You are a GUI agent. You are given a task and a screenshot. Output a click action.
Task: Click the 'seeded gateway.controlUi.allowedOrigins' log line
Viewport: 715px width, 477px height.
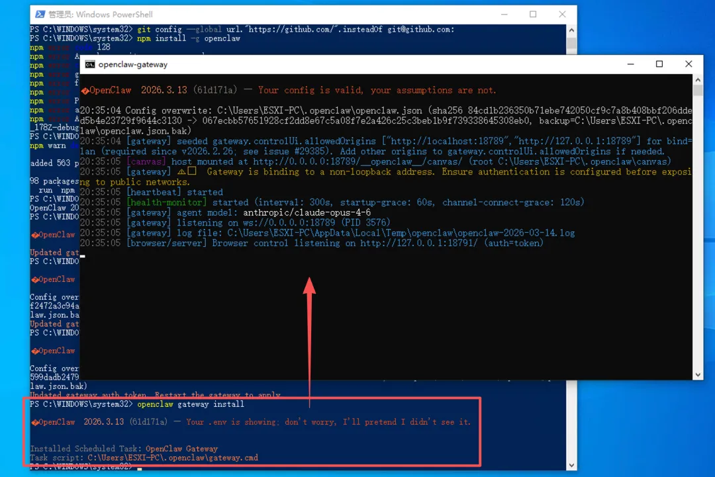386,146
